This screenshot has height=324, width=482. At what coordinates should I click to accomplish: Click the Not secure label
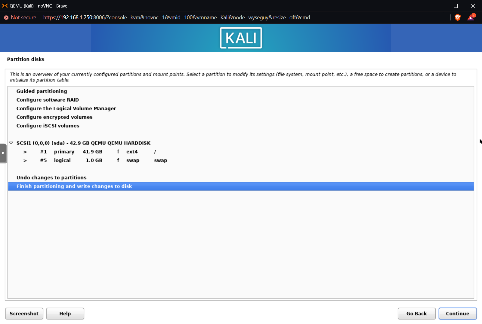point(23,17)
